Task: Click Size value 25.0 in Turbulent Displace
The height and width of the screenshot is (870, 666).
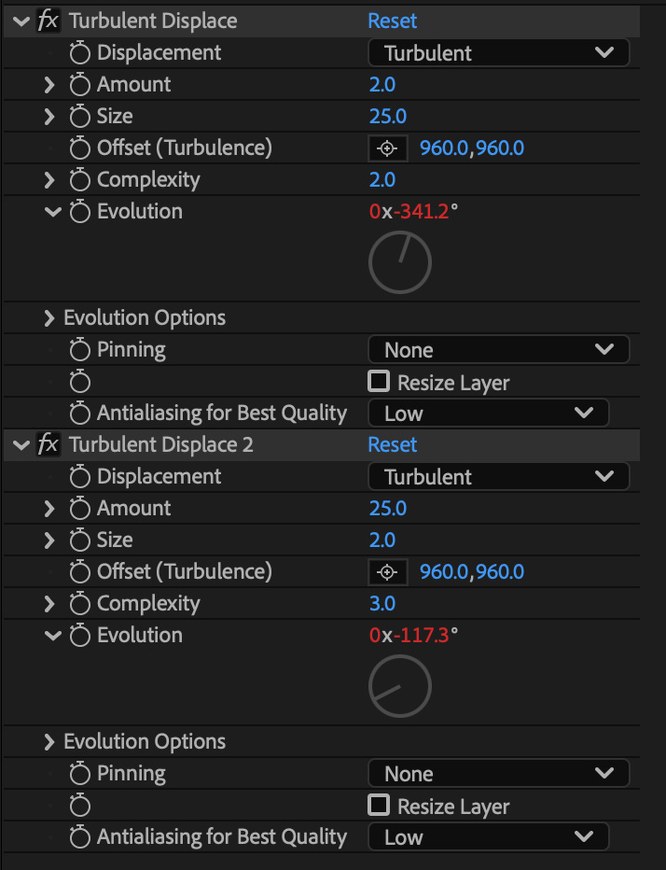Action: (388, 117)
